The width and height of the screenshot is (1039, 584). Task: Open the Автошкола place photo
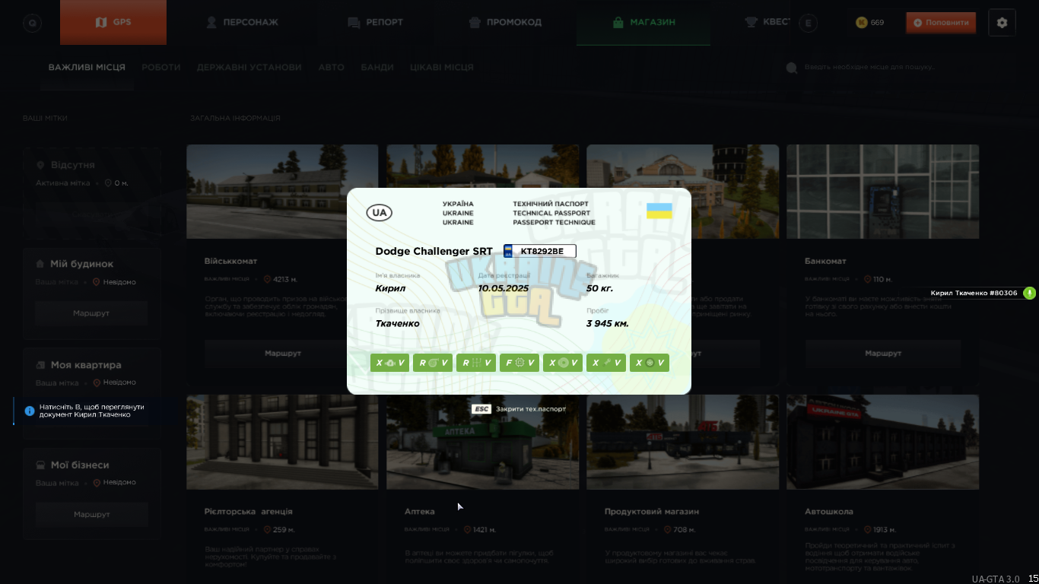pyautogui.click(x=882, y=442)
